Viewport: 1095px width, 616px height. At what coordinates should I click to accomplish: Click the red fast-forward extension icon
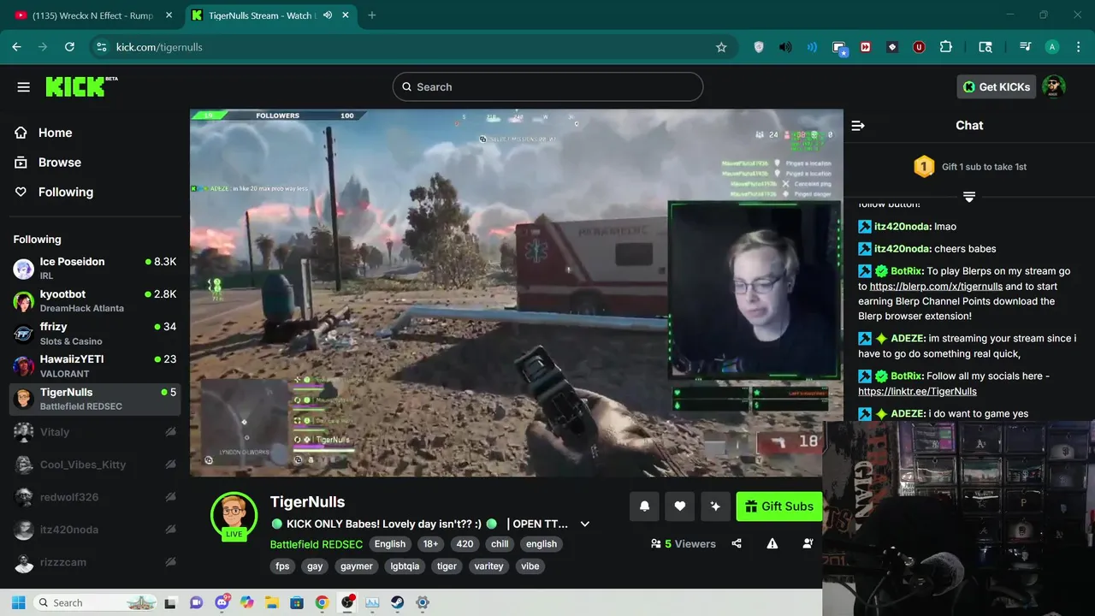point(866,47)
